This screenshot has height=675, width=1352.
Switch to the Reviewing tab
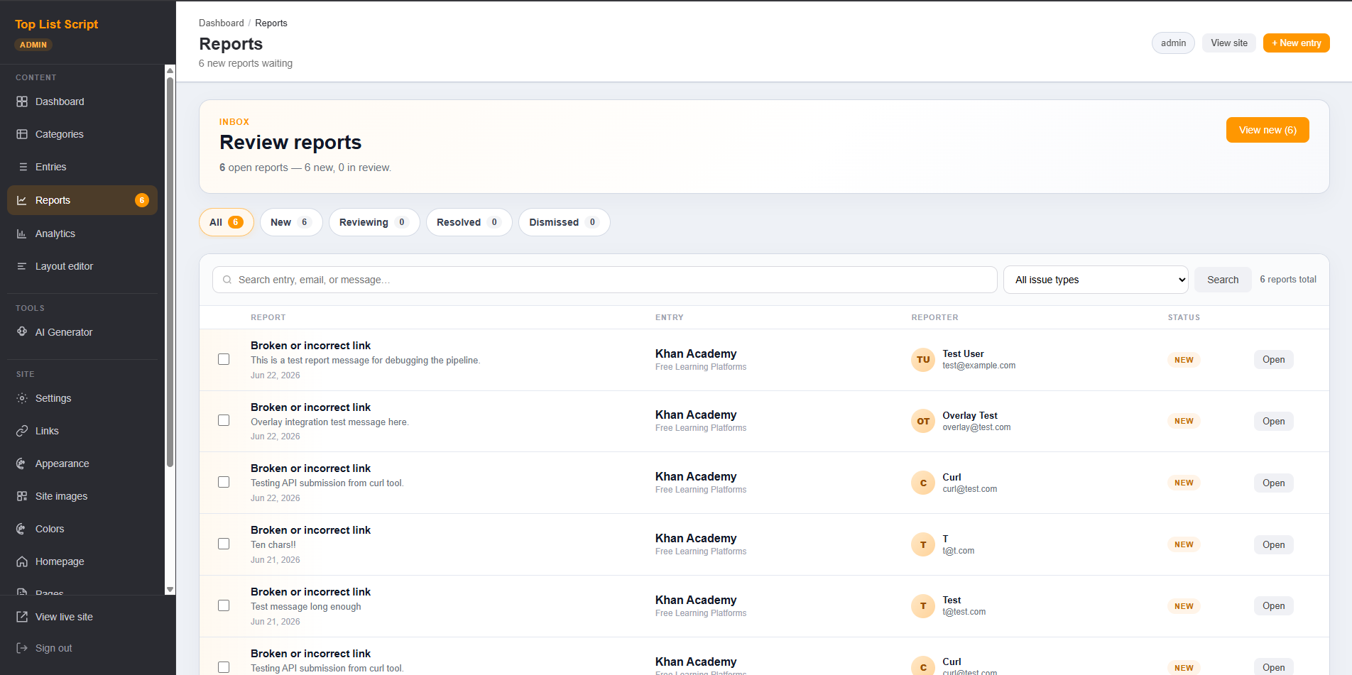point(374,222)
